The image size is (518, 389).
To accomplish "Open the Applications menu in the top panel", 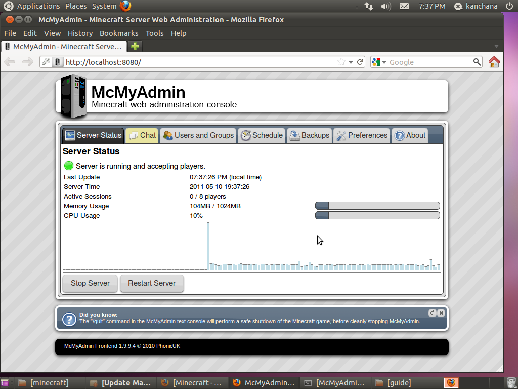I will 38,6.
